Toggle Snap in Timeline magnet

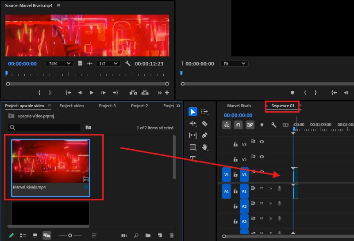click(238, 125)
